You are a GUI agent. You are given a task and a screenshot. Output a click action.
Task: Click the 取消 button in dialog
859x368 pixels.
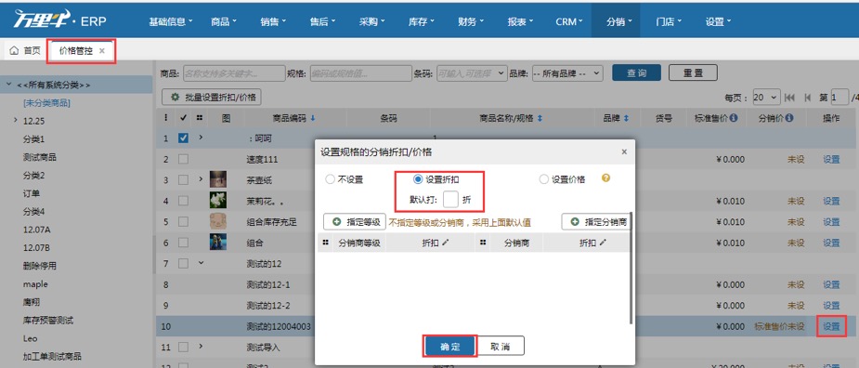click(x=501, y=347)
